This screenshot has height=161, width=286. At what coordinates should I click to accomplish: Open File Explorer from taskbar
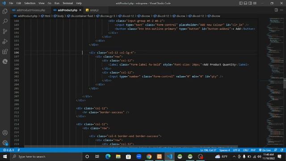click(x=118, y=157)
